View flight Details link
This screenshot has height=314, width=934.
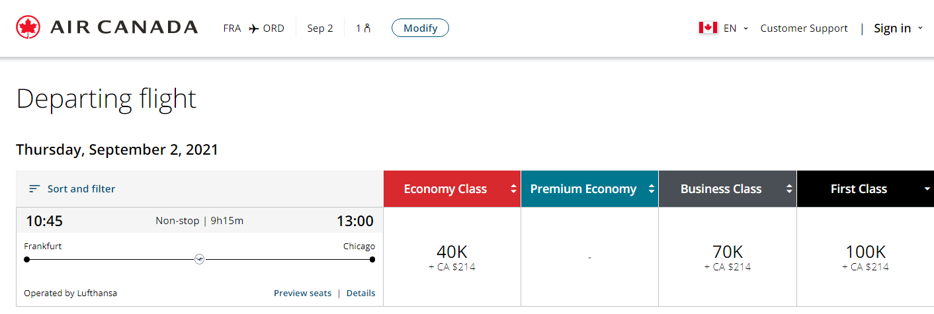[361, 293]
